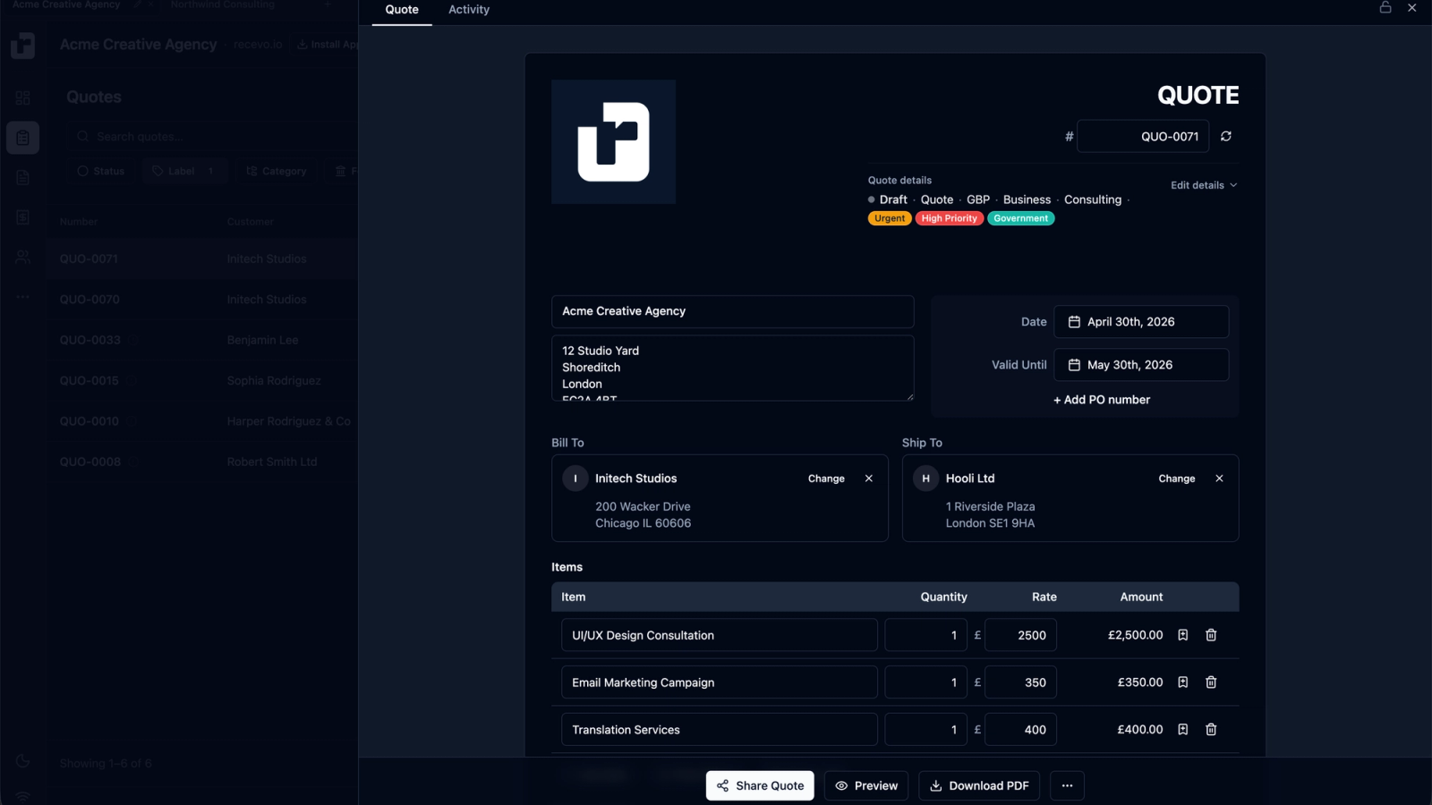The height and width of the screenshot is (805, 1432).
Task: Switch to the Quote tab
Action: [x=402, y=10]
